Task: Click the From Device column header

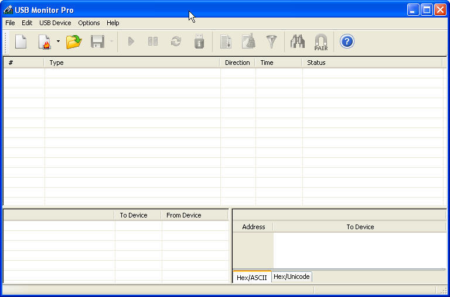Action: click(x=195, y=215)
